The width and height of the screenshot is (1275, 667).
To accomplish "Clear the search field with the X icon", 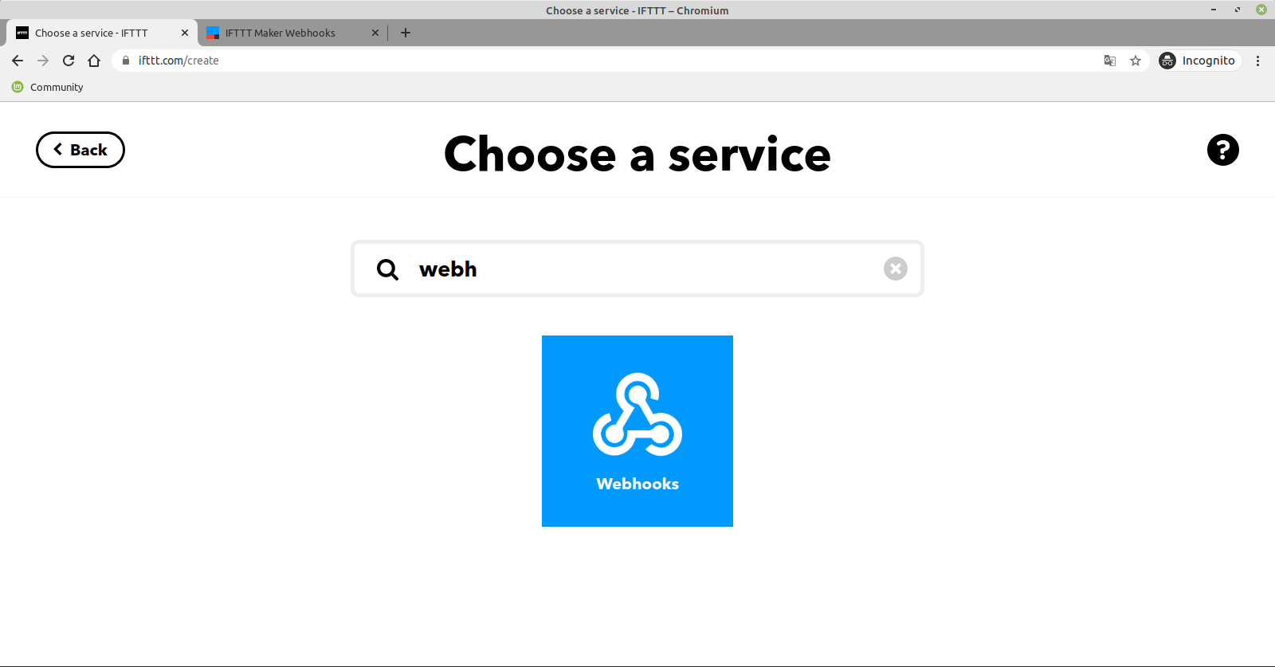I will pos(896,269).
